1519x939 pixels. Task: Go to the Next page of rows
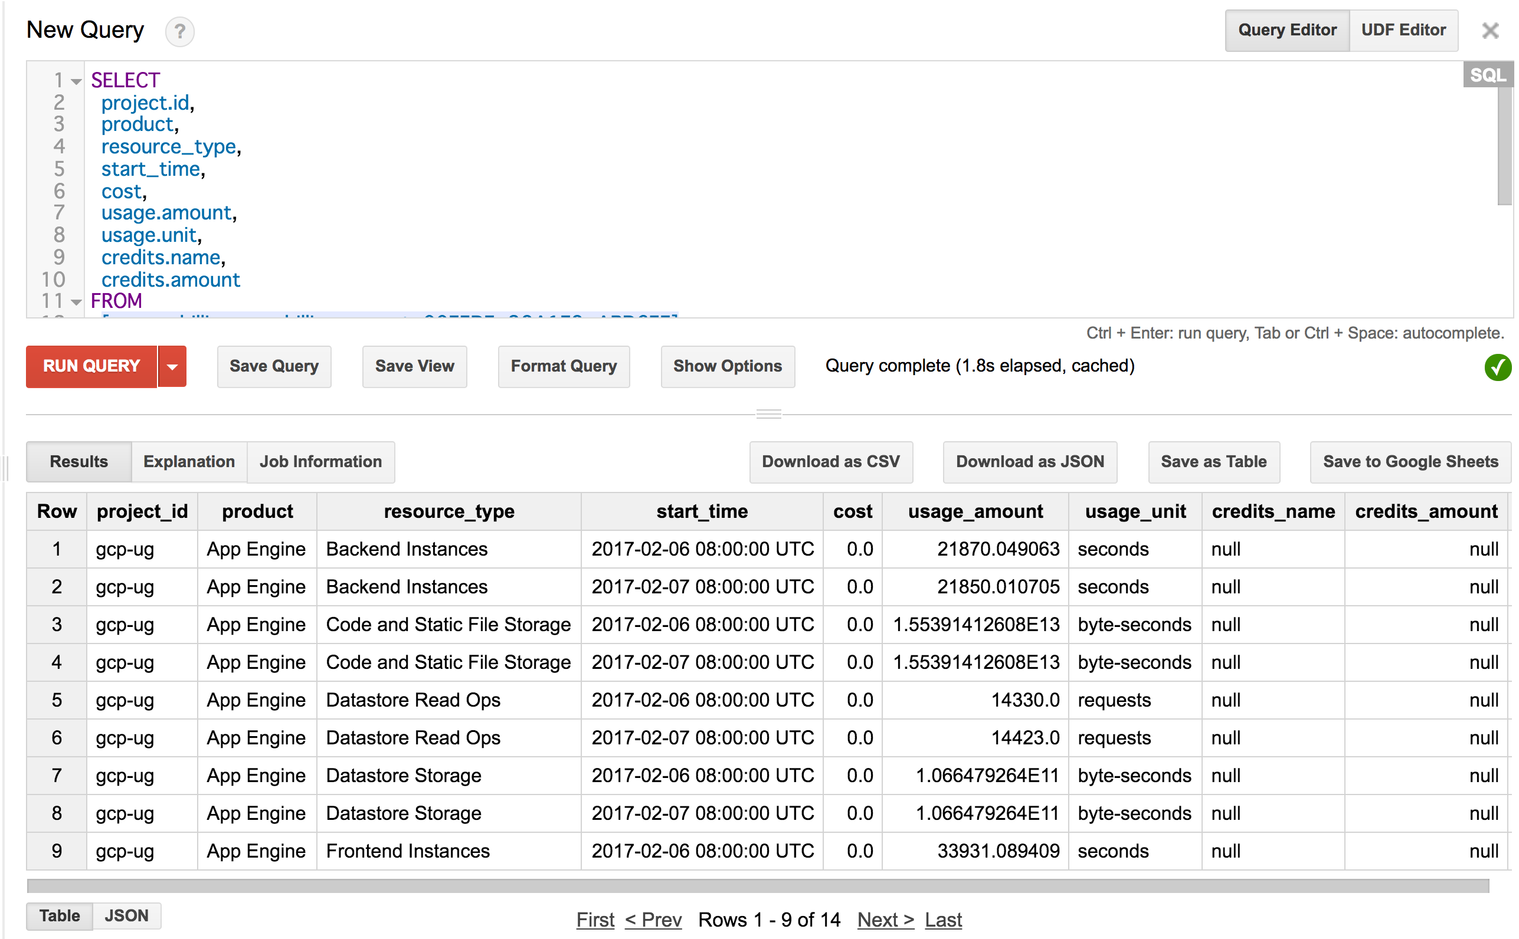pyautogui.click(x=885, y=920)
